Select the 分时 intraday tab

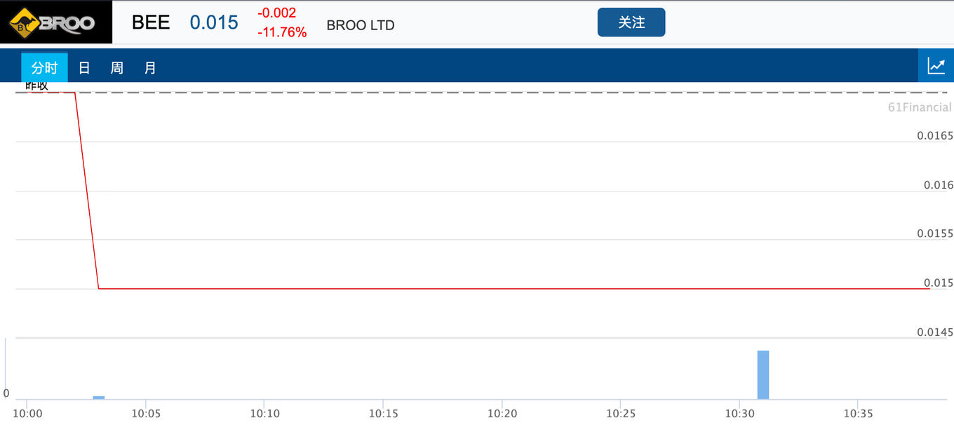tap(44, 67)
